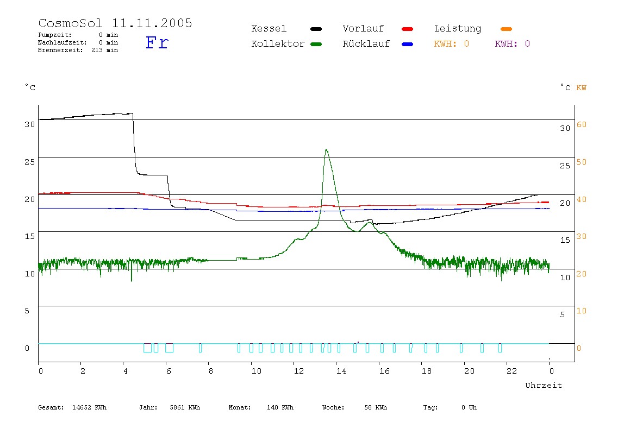Click the hour 18 tick label on time axis
This screenshot has height=441, width=624.
tap(426, 371)
